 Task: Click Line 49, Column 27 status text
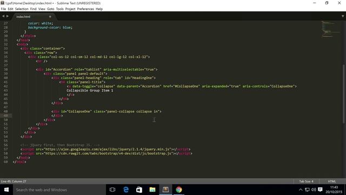click(x=14, y=181)
